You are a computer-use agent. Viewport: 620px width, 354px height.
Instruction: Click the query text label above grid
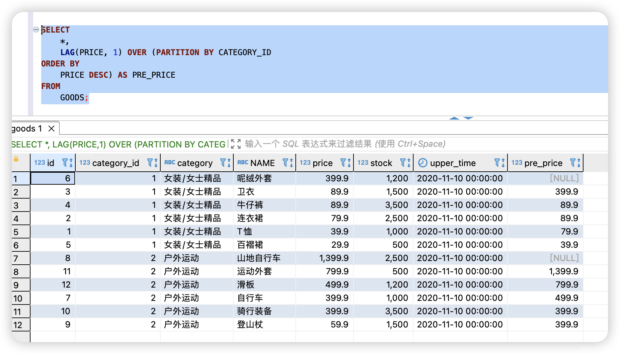118,144
